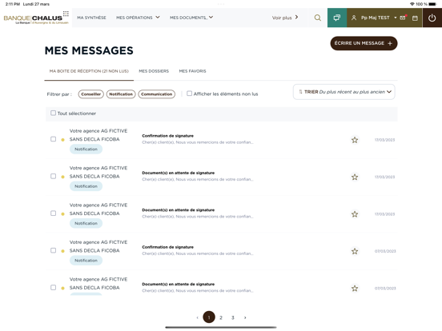Open the Mes Opérations menu item

[135, 18]
